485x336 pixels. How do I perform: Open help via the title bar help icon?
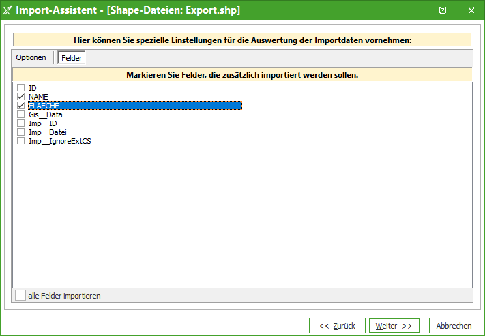pos(443,10)
